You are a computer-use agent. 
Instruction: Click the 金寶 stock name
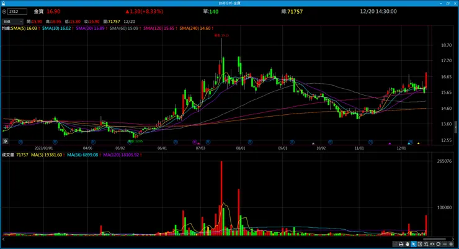(38, 11)
